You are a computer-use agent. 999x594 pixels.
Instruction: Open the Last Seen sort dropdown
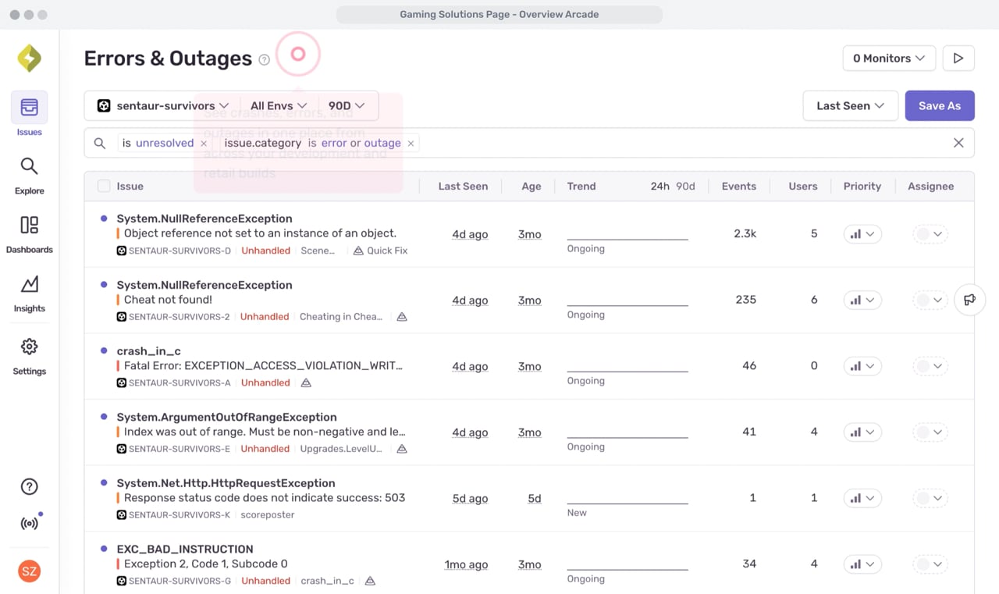coord(849,106)
